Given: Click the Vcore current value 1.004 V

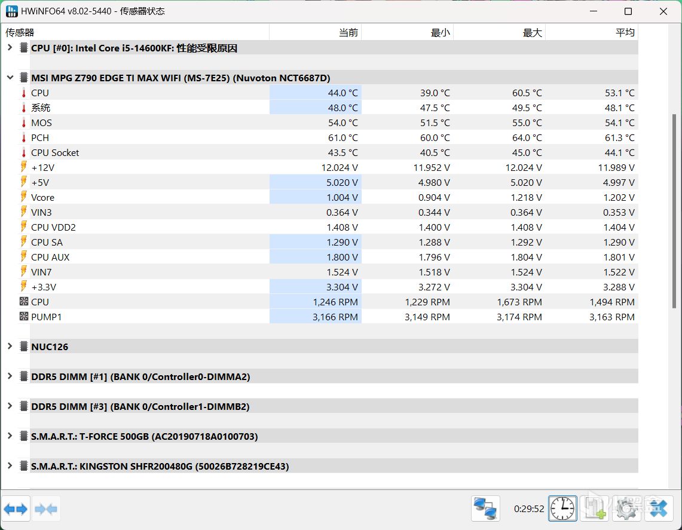Looking at the screenshot, I should pos(342,197).
